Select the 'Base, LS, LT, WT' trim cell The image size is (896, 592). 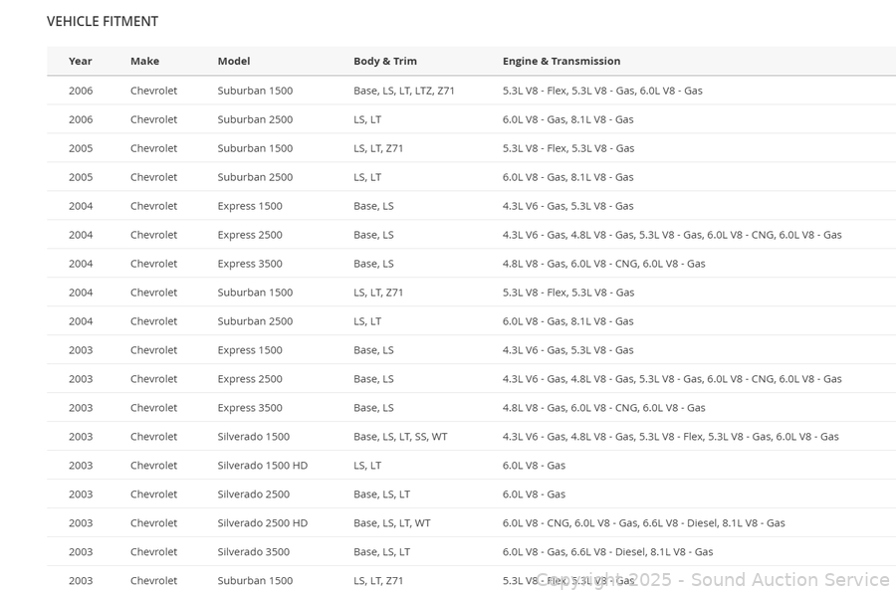[x=391, y=522]
